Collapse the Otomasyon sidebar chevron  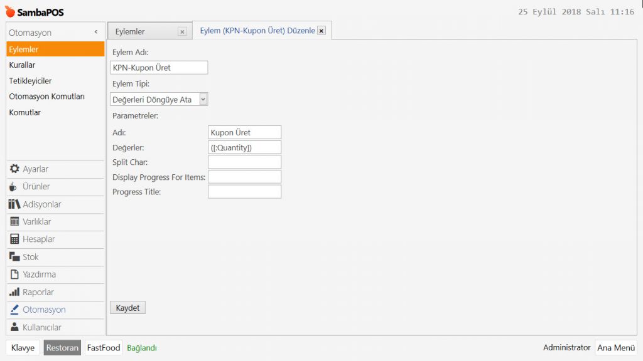tap(96, 32)
